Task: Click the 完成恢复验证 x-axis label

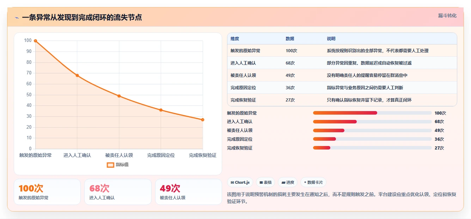Action: point(203,156)
